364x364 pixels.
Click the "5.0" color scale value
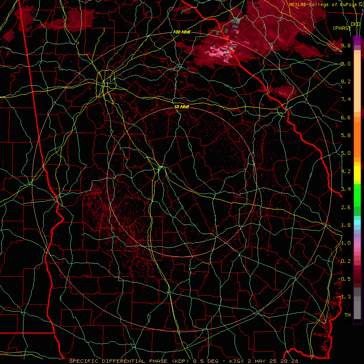(346, 153)
